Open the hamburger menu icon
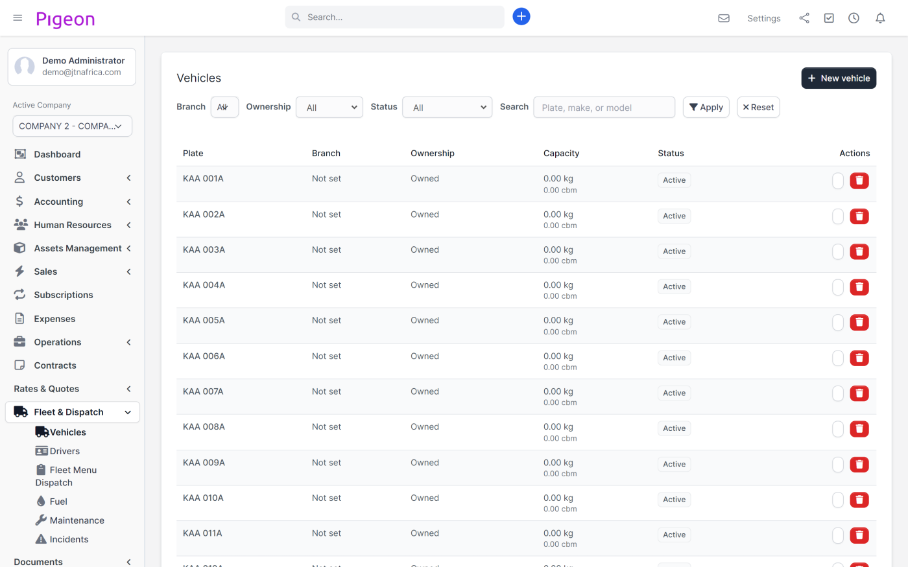The image size is (908, 567). (18, 17)
